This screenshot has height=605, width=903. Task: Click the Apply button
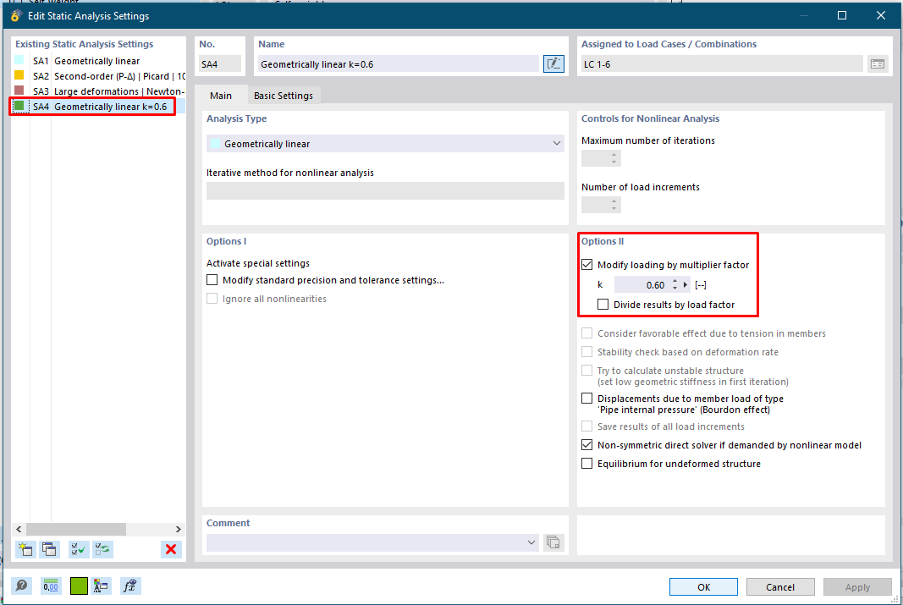pos(857,586)
